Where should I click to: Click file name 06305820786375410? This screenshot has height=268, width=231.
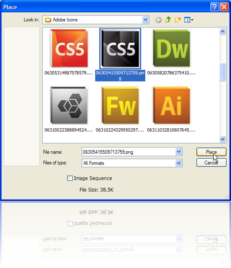tap(171, 73)
